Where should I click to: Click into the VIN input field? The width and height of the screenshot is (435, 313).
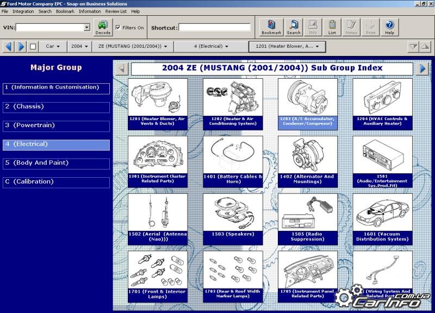coord(50,27)
